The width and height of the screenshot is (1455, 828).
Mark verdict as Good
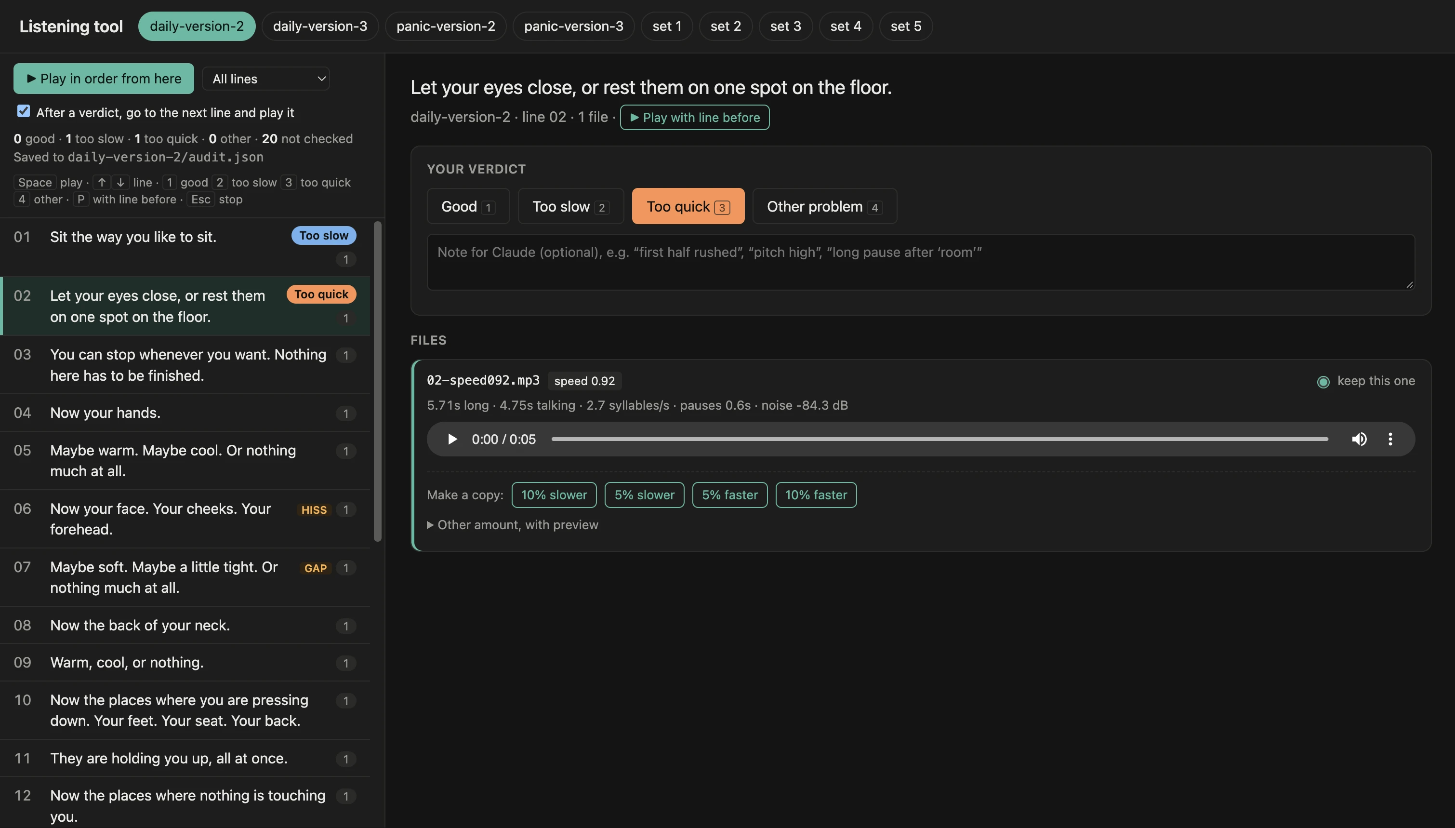point(468,206)
